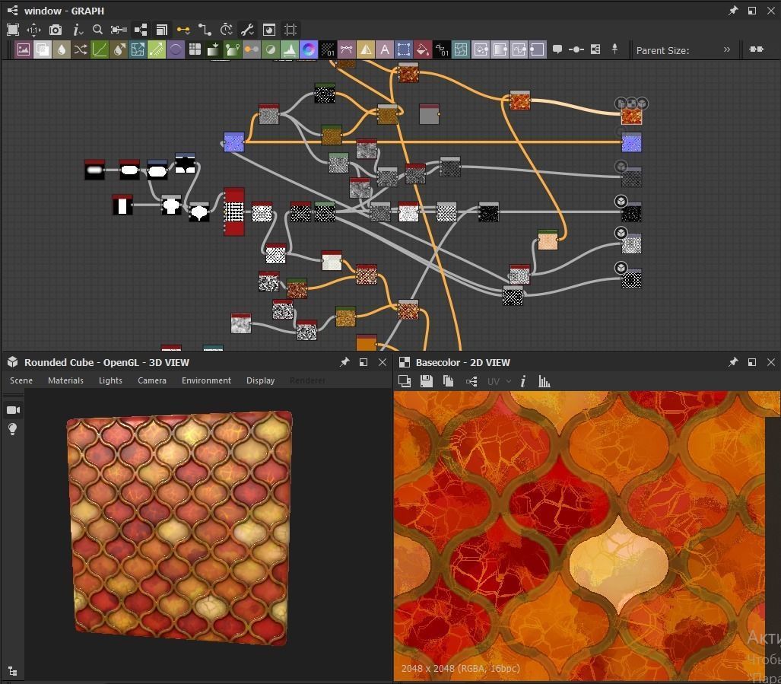Add a Warp node (teal mesh icon)

pyautogui.click(x=461, y=49)
